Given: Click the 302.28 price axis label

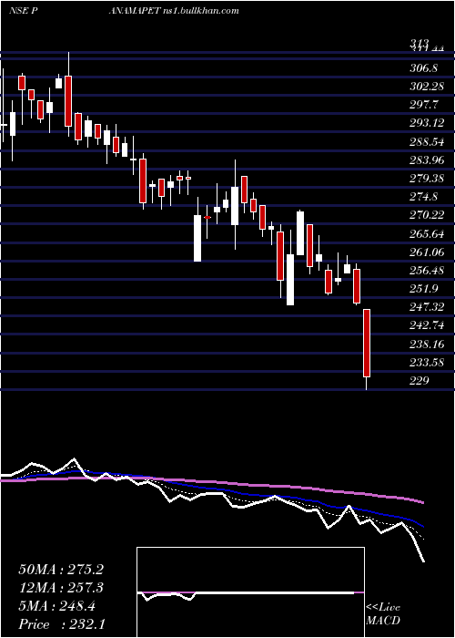Looking at the screenshot, I should [x=426, y=87].
